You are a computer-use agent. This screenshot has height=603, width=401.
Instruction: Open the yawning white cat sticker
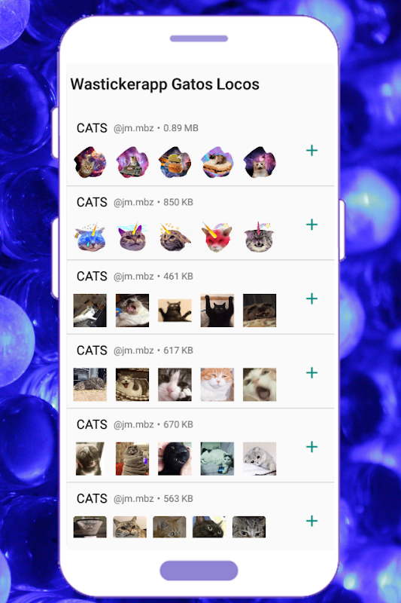point(260,384)
